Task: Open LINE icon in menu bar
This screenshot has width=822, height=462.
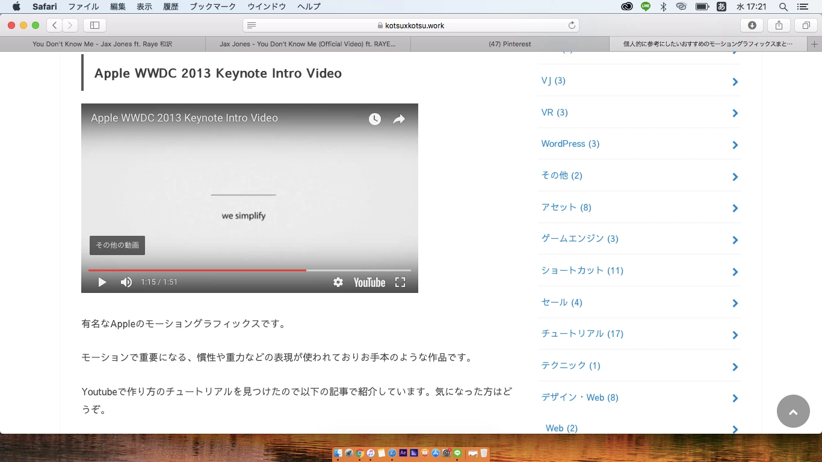Action: 646,7
